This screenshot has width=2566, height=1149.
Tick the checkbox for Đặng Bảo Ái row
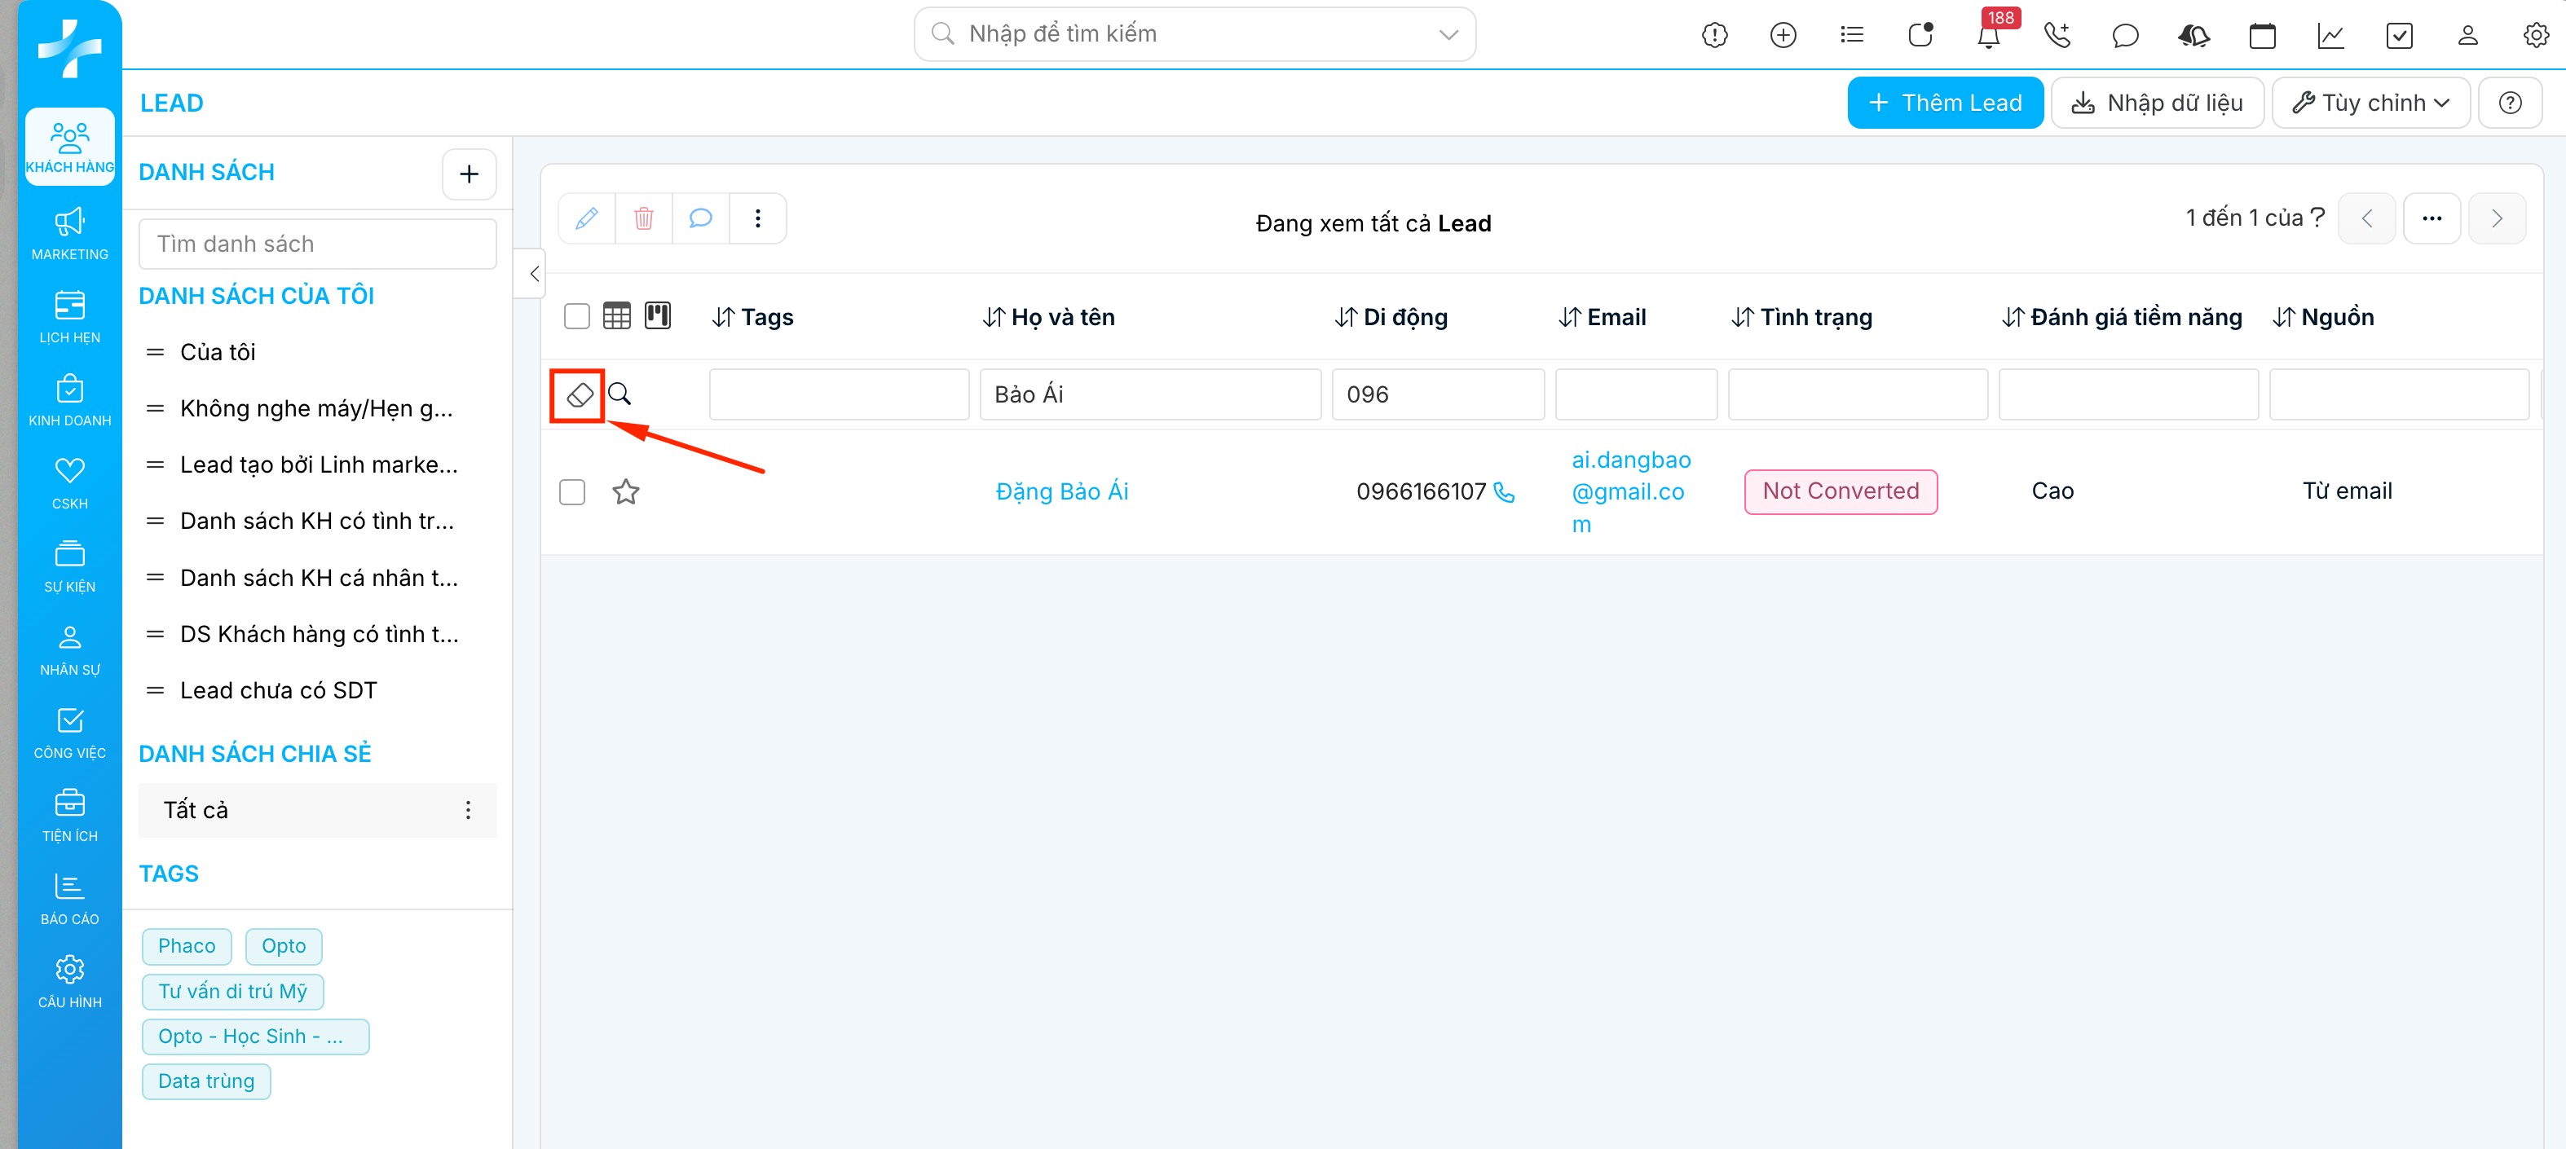571,492
